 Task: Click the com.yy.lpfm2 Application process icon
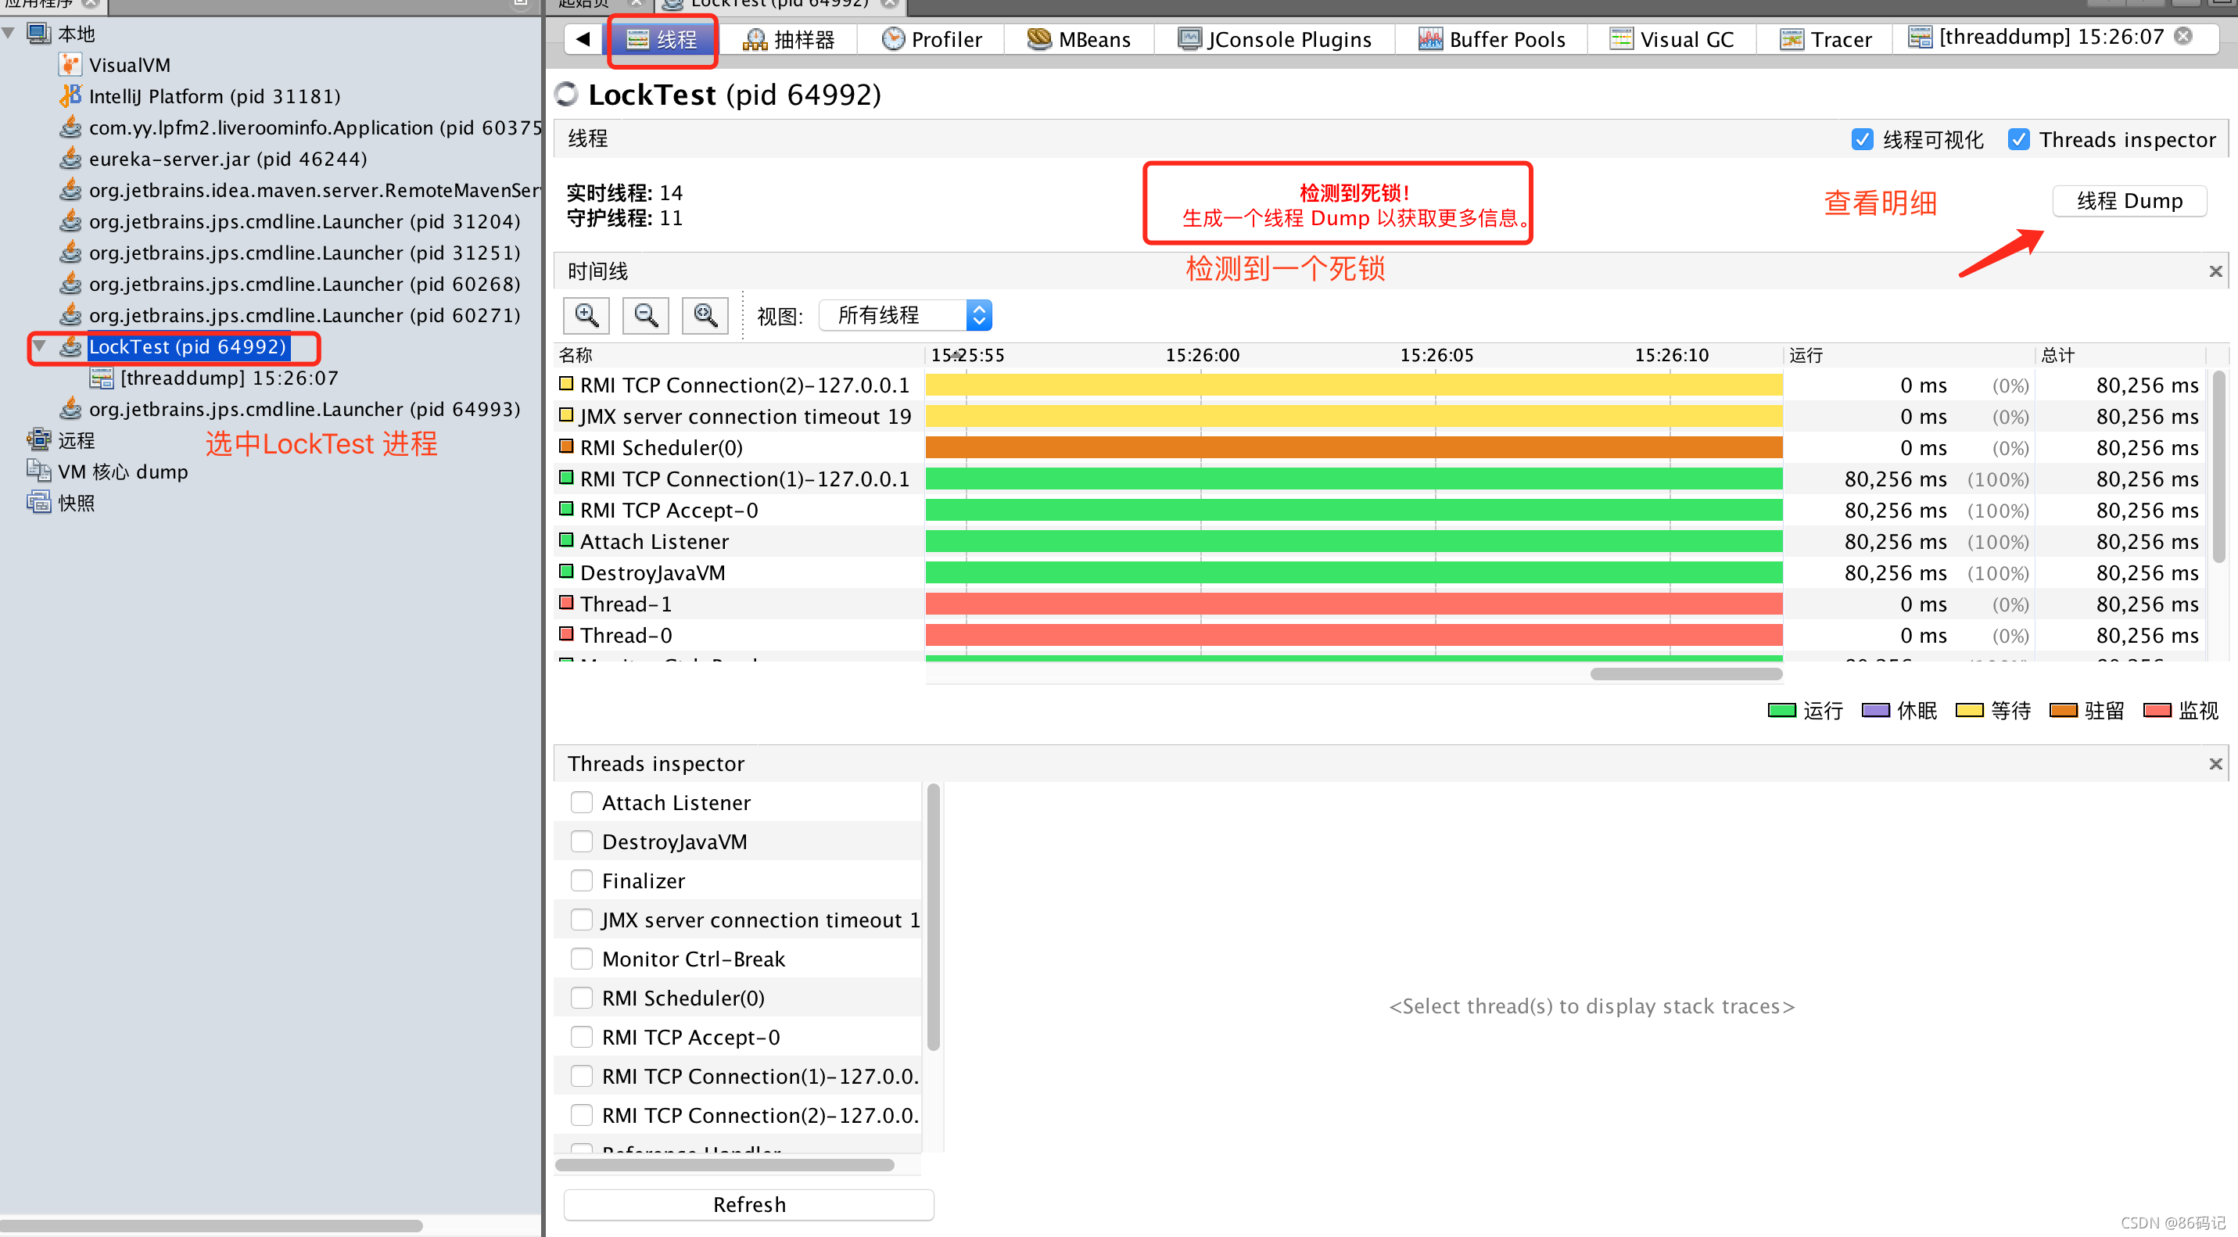(70, 127)
